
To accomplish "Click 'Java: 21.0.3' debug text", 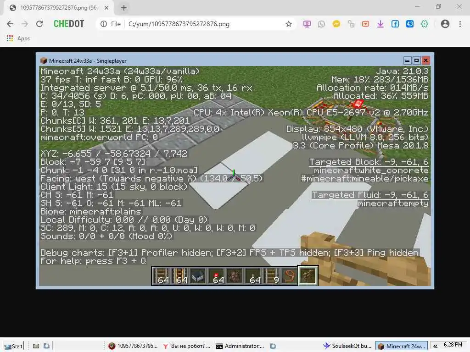I will (402, 71).
